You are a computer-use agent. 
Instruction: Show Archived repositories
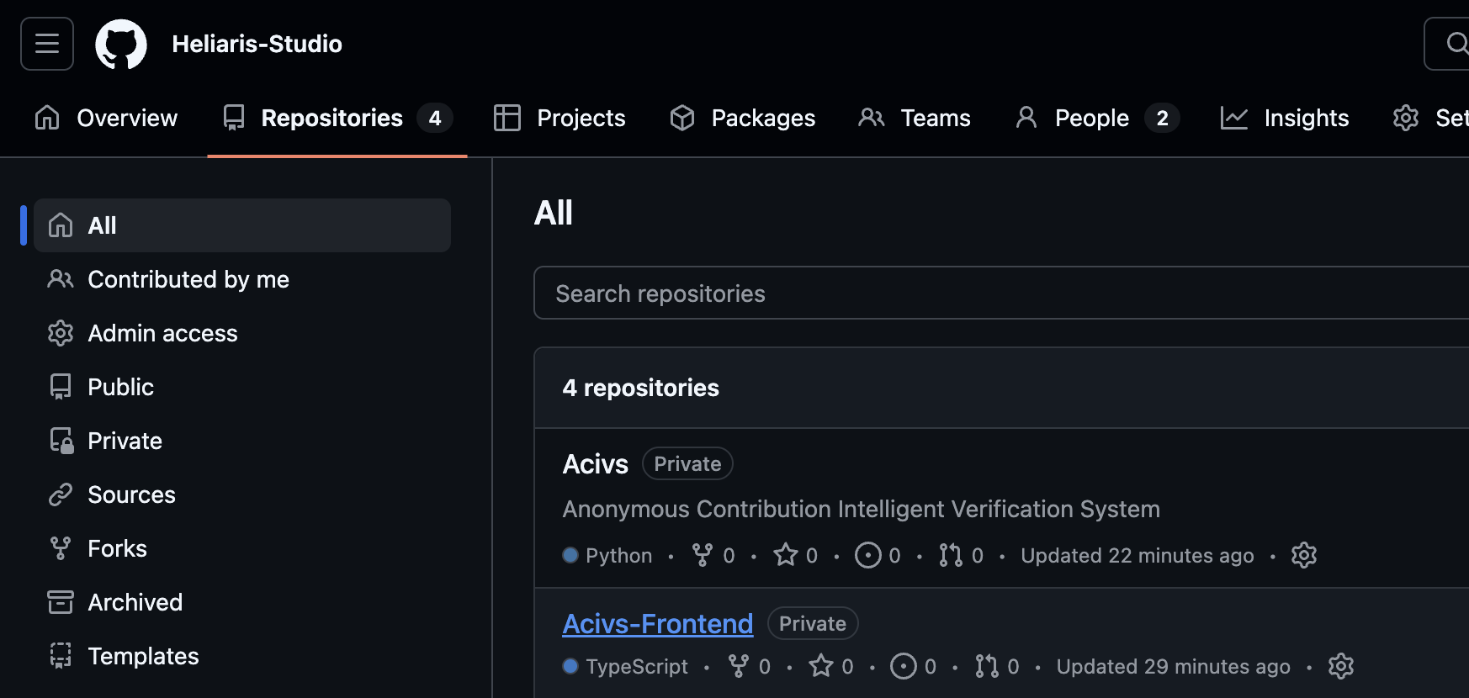(x=242, y=602)
